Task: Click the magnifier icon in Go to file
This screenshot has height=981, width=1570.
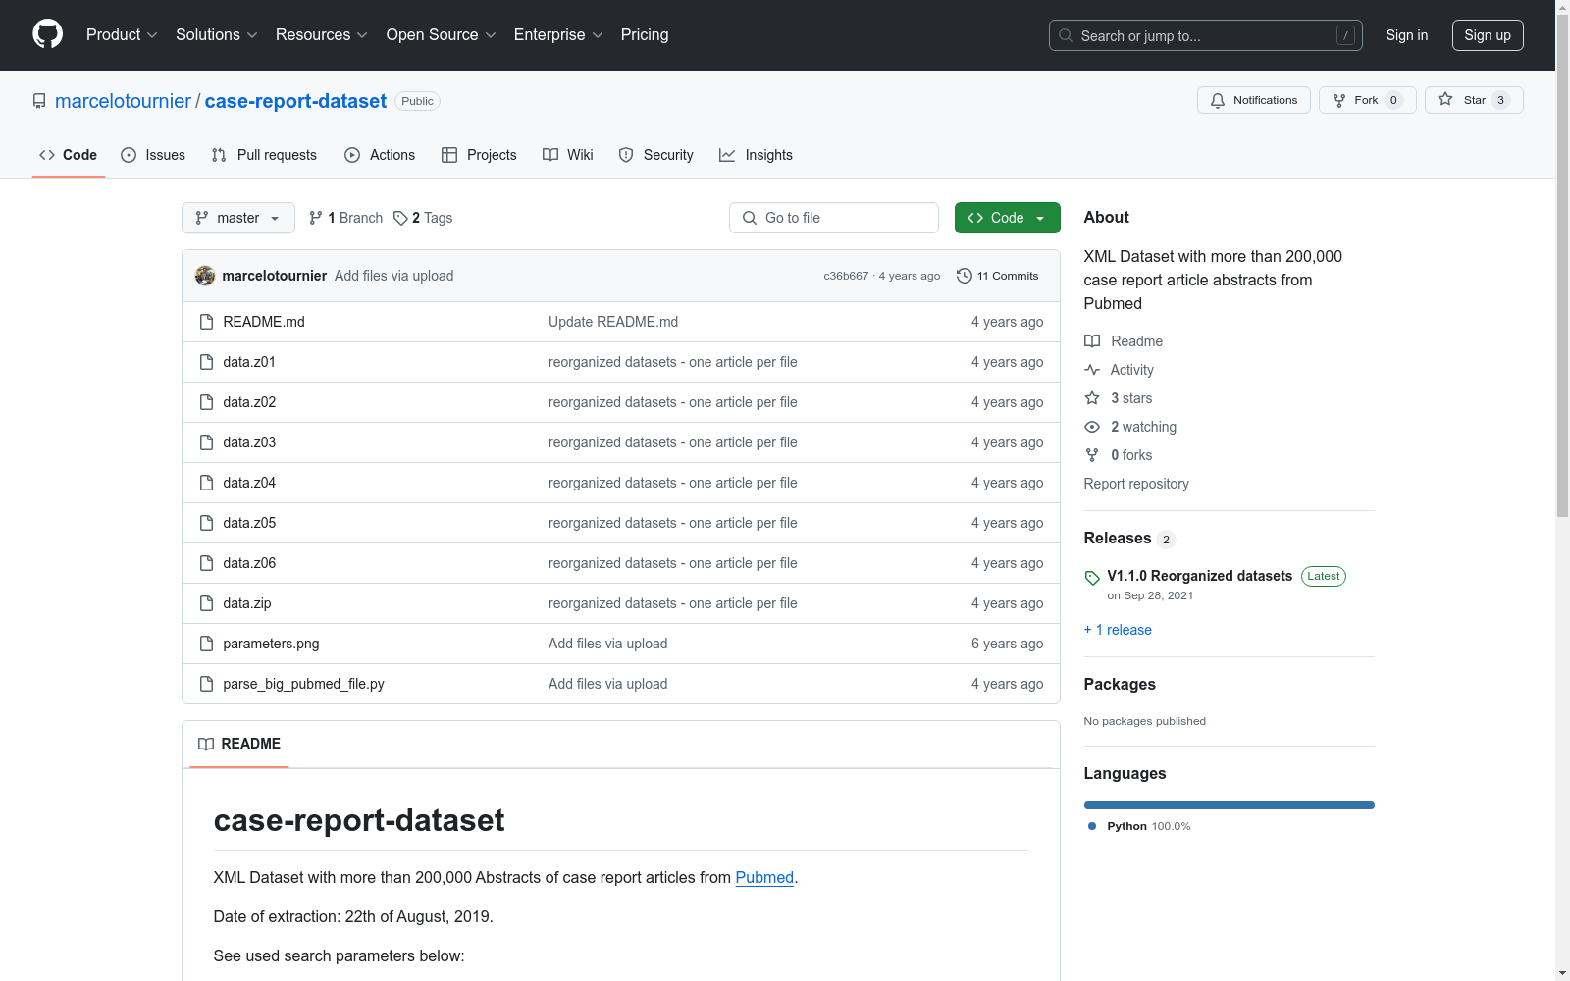Action: tap(750, 218)
